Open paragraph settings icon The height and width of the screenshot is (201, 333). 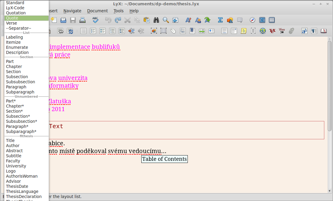[314, 31]
